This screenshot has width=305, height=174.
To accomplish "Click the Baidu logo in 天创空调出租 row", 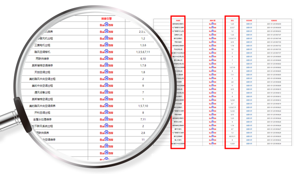I will [x=107, y=72].
